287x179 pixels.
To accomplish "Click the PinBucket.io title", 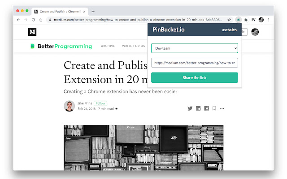I will coord(169,30).
